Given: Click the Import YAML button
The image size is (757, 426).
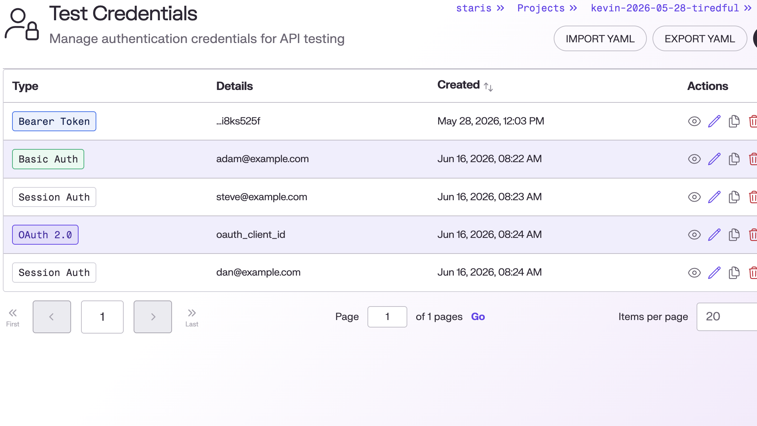Looking at the screenshot, I should point(600,38).
